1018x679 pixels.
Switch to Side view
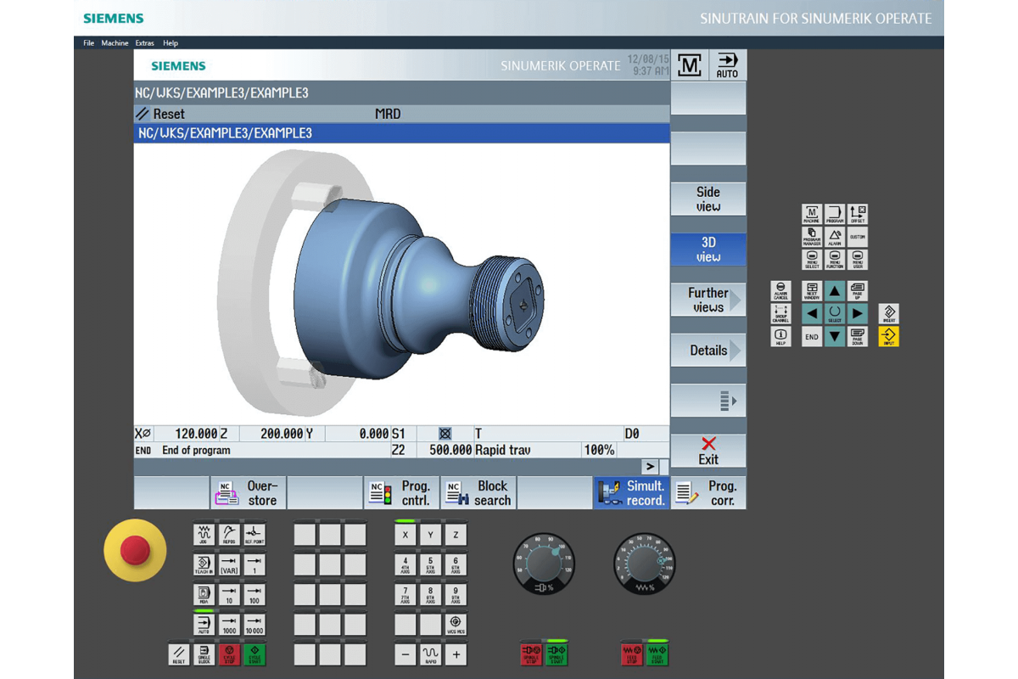click(708, 199)
